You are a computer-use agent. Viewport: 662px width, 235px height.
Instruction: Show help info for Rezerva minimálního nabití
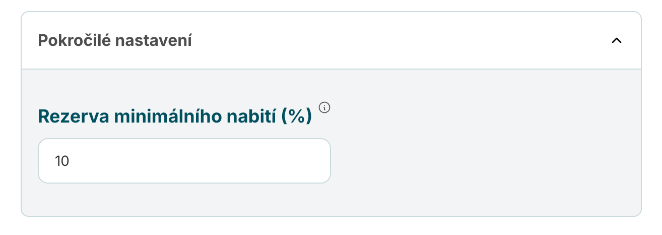pyautogui.click(x=325, y=107)
